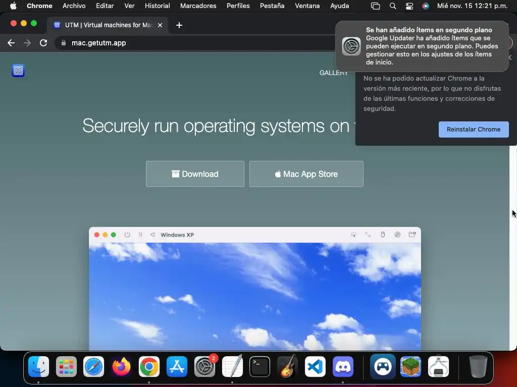Screen dimensions: 517x387
Task: Open a new tab with plus button
Action: [179, 25]
